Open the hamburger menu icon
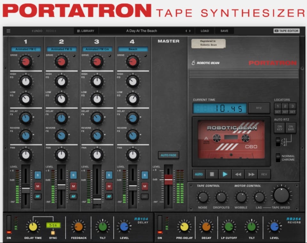The width and height of the screenshot is (307, 243). tap(8, 31)
